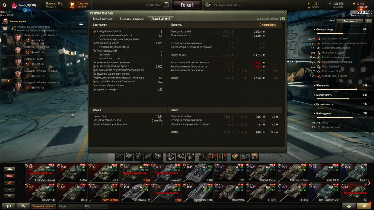Select the M48A1 Patton tank
The image size is (374, 210).
(x=261, y=173)
